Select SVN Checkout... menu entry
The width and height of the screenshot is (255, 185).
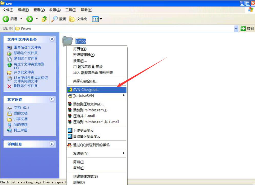click(97, 90)
